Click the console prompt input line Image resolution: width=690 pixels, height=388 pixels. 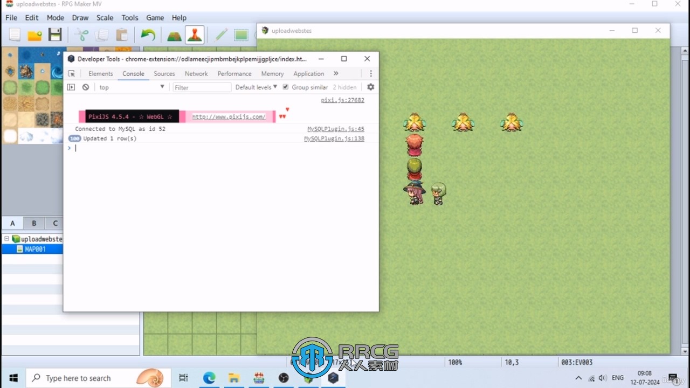[x=221, y=148]
